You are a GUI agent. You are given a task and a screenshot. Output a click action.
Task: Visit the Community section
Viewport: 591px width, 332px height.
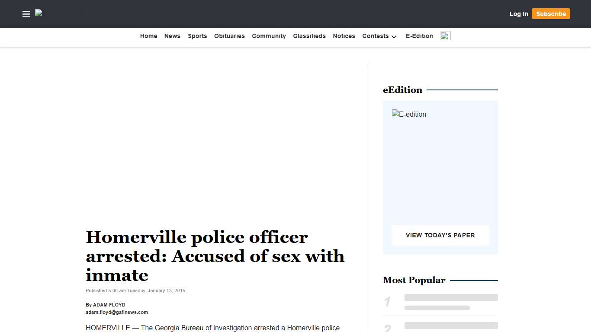coord(269,36)
